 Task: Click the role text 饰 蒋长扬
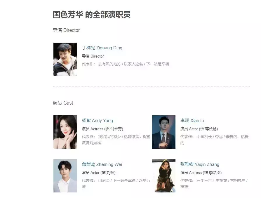point(209,129)
